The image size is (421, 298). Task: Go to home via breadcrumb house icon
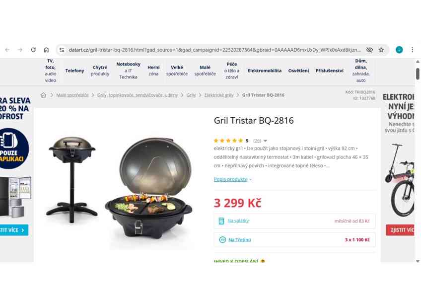(43, 95)
